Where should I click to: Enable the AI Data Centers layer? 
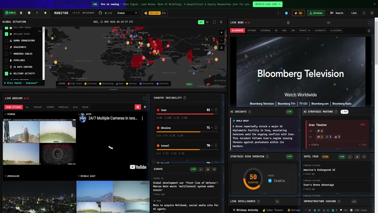click(6, 67)
